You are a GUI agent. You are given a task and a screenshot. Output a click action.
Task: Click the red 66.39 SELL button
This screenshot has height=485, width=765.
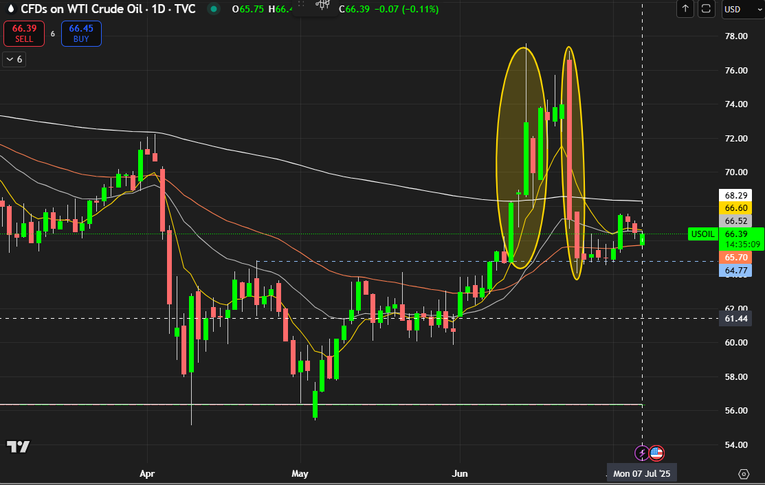pyautogui.click(x=24, y=34)
